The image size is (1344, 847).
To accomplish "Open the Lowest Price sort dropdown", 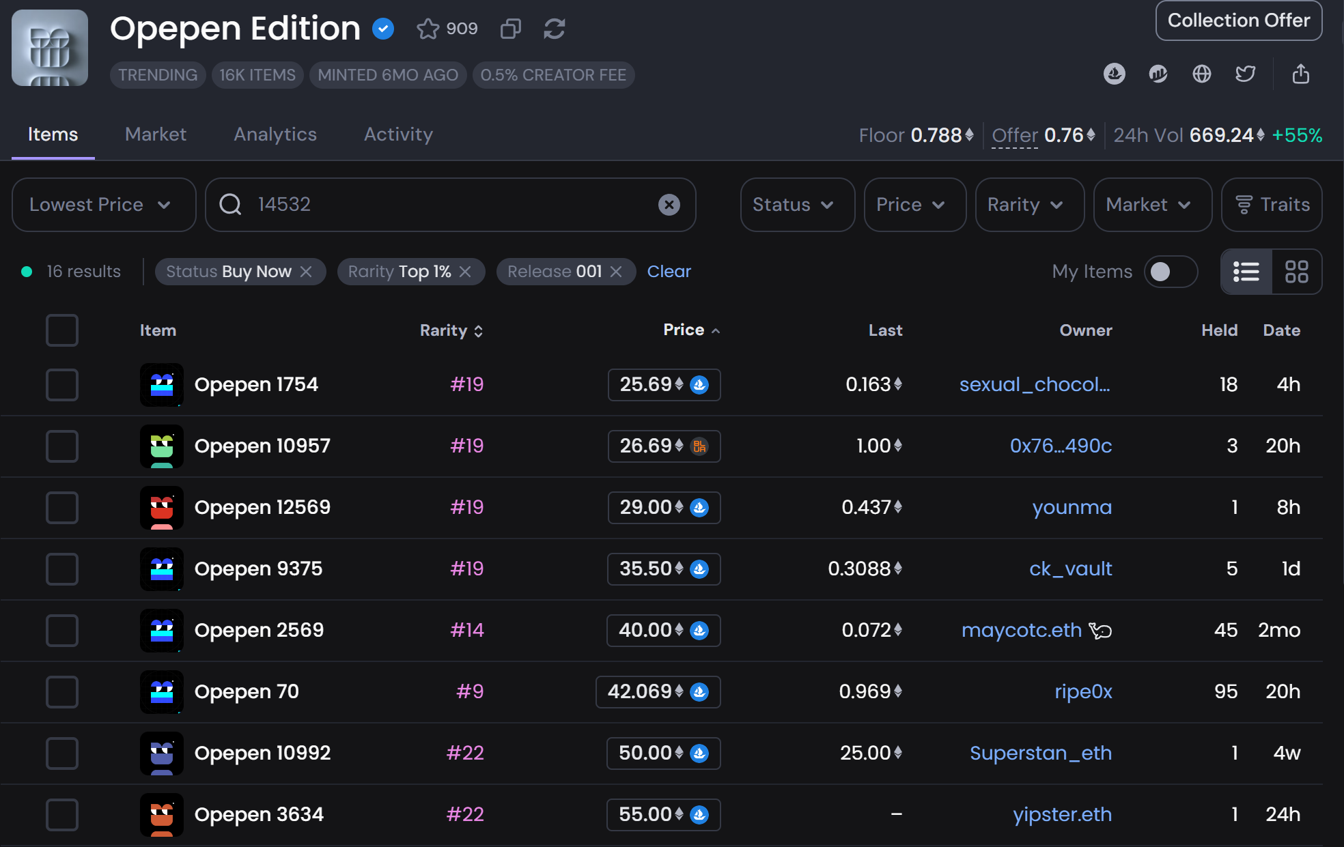I will (x=104, y=205).
